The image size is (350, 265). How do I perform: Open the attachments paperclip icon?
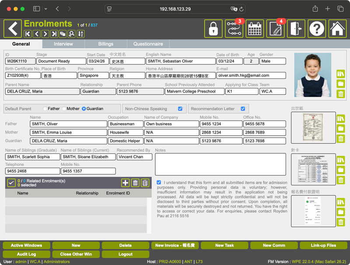point(275,29)
